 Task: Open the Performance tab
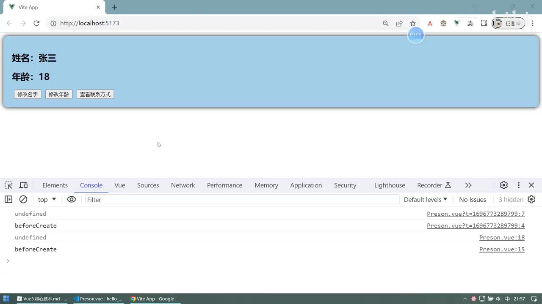tap(224, 185)
